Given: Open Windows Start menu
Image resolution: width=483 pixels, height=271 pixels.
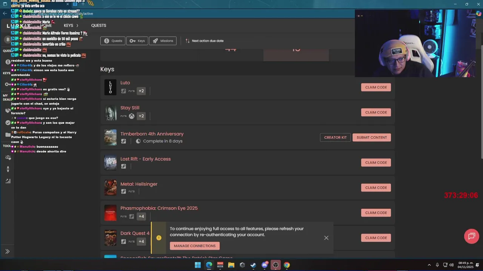Looking at the screenshot, I should click(x=198, y=265).
